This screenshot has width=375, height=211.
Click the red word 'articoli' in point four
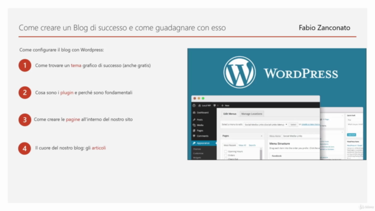coord(99,148)
